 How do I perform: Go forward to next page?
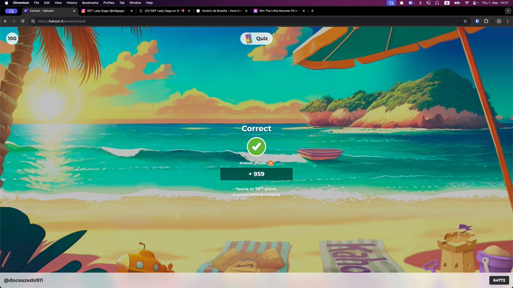click(x=14, y=21)
